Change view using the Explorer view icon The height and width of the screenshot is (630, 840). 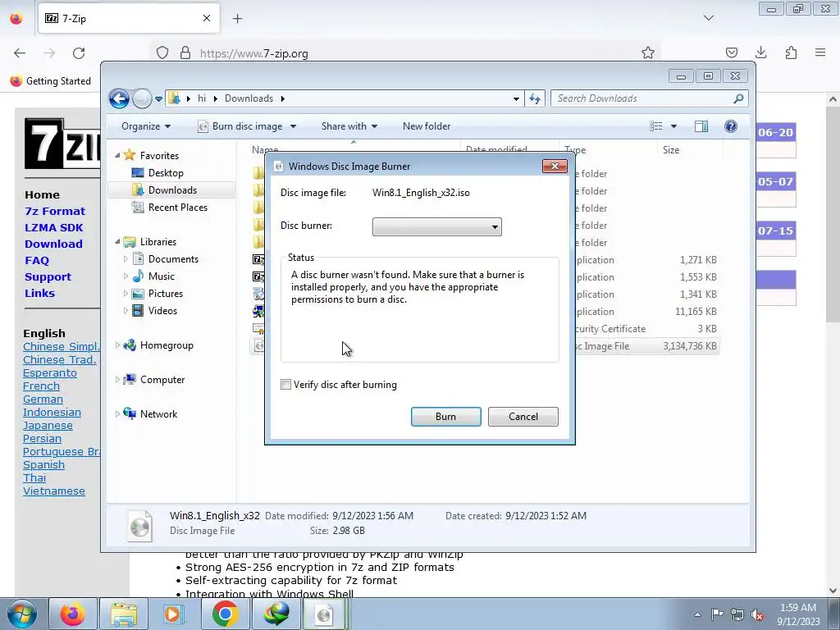656,126
